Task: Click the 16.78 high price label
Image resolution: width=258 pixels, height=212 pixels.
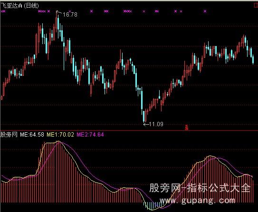Action: (x=70, y=15)
